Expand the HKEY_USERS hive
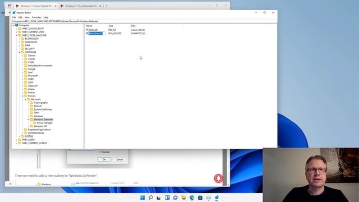 (16, 140)
